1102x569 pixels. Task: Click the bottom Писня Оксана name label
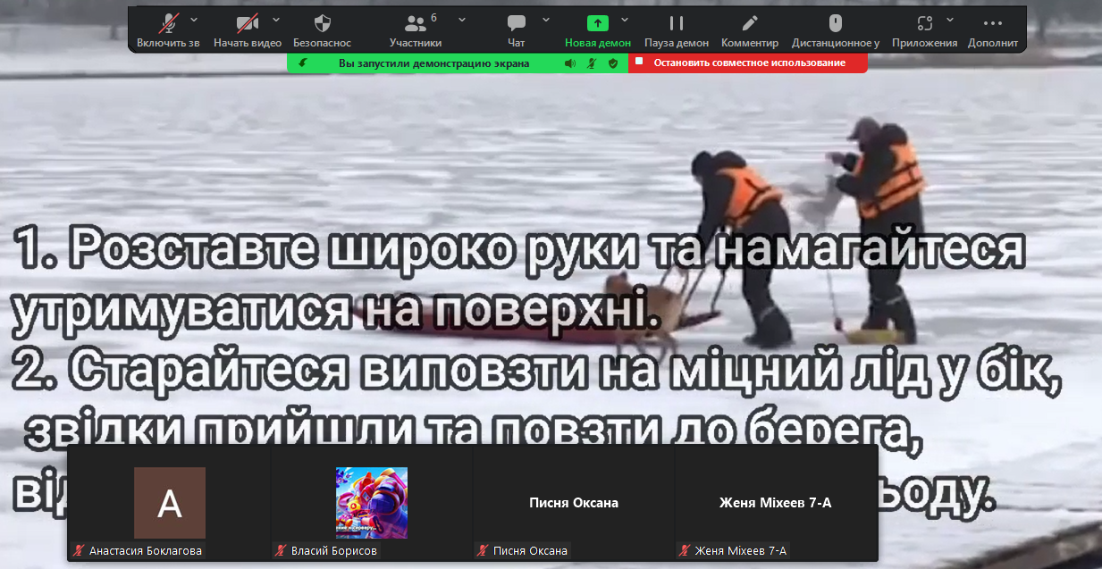(530, 551)
